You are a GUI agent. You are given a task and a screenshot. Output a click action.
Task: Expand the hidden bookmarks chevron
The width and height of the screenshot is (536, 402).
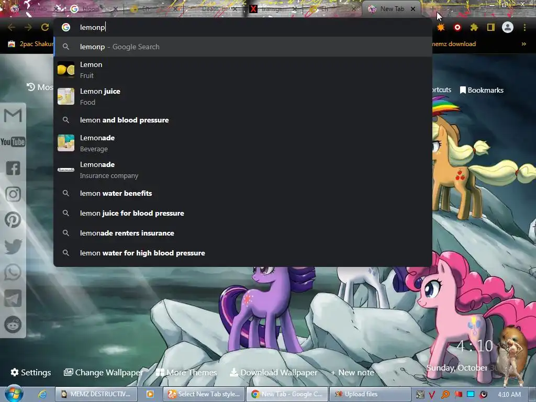click(523, 44)
